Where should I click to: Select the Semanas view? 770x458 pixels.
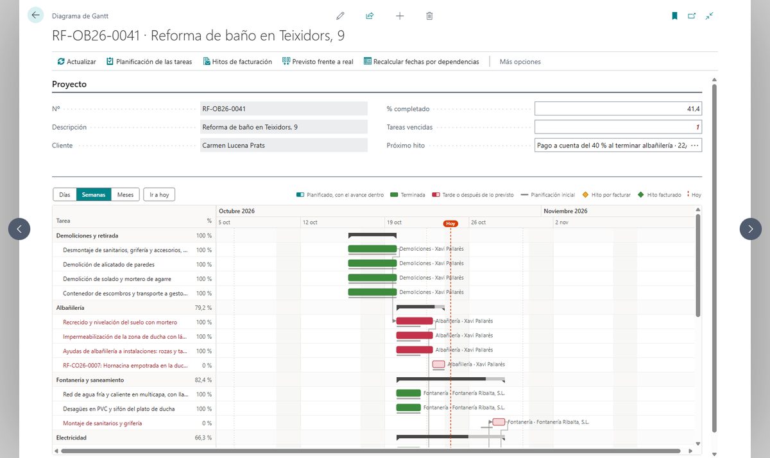[x=94, y=194]
